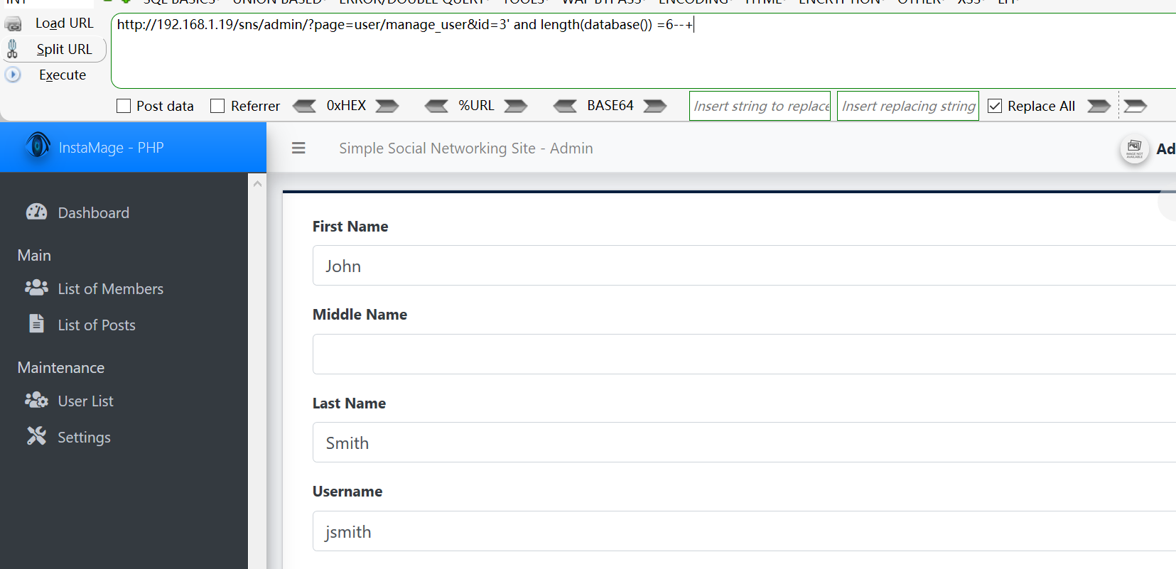
Task: Click the right arrow after BASE64
Action: click(x=655, y=106)
